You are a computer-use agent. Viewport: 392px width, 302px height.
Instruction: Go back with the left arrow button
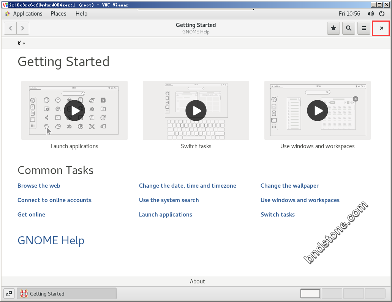point(11,28)
